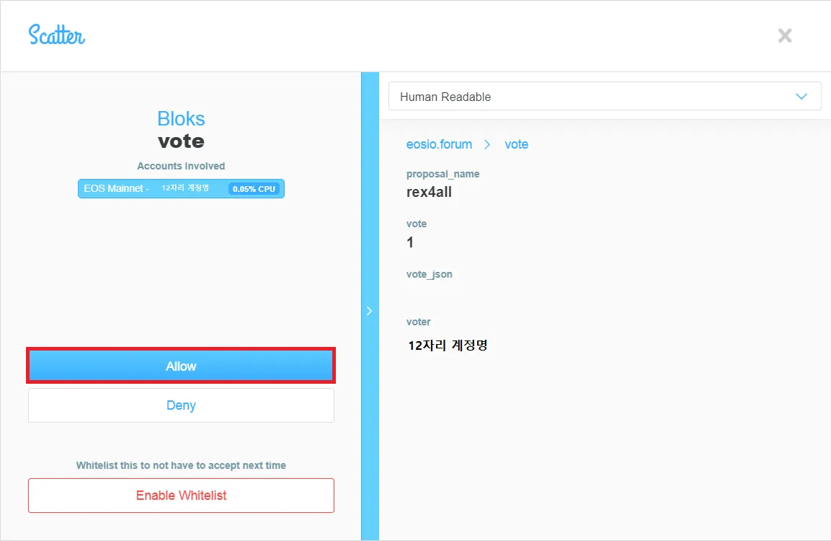Click the vote_json field label
Screen dimensions: 831x541
[429, 274]
